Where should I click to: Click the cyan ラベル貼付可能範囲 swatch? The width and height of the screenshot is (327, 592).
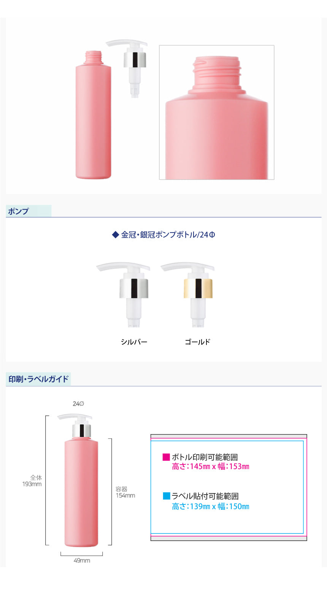pyautogui.click(x=167, y=496)
